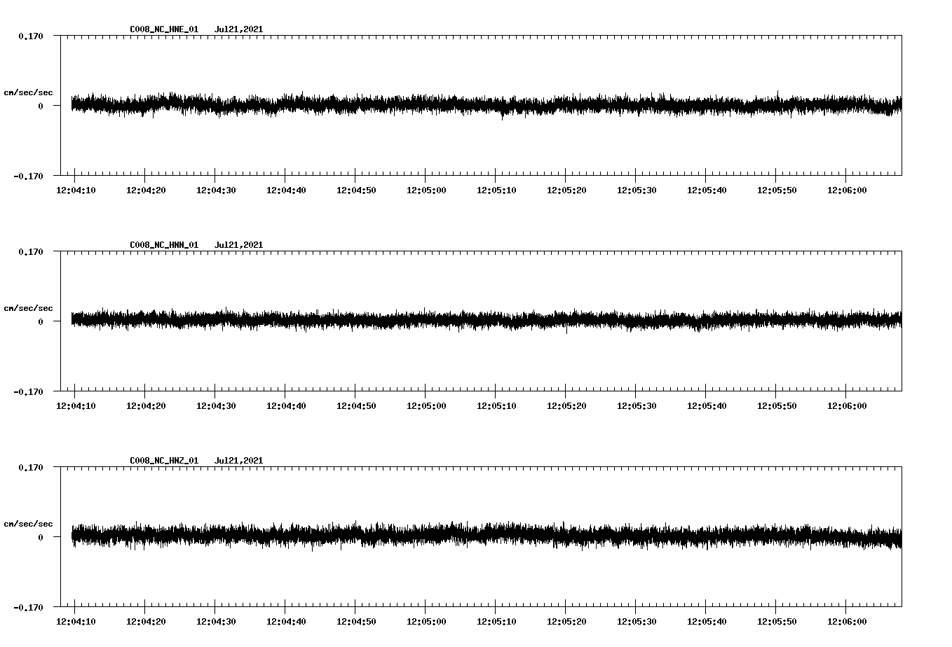Screen dimensions: 952x647
Task: Click the 12:06:00 time label on bottom plot
Action: tap(847, 620)
